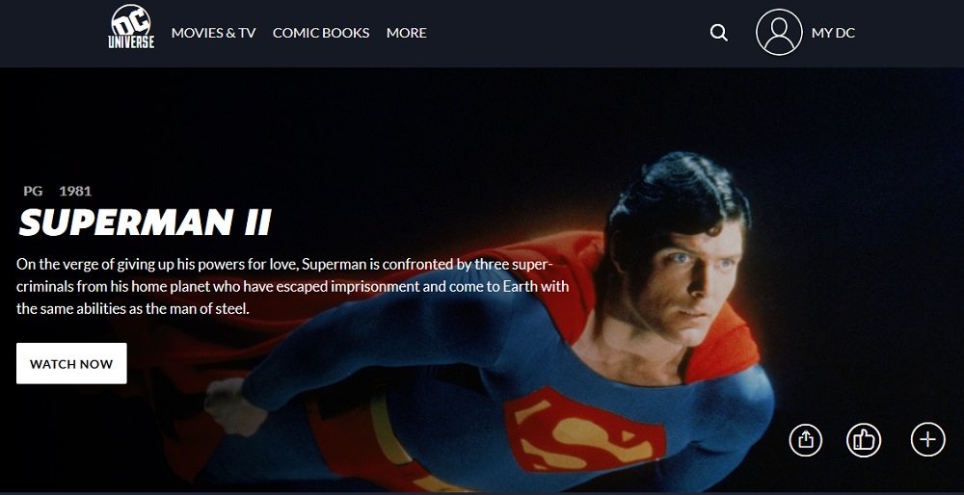Click the Superman hero banner image
The image size is (964, 495).
pos(482,279)
